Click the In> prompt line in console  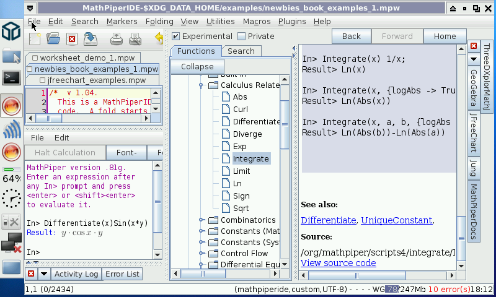pos(33,252)
